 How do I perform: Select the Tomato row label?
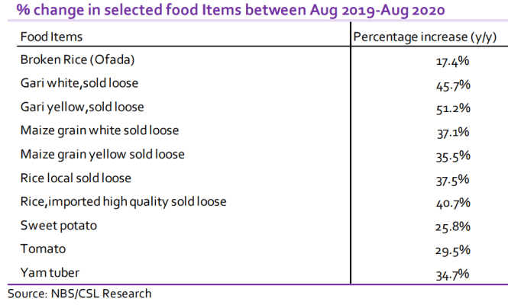pyautogui.click(x=43, y=249)
